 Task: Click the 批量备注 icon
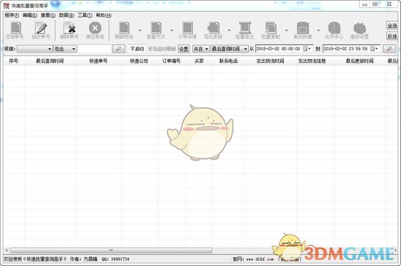[x=245, y=28]
